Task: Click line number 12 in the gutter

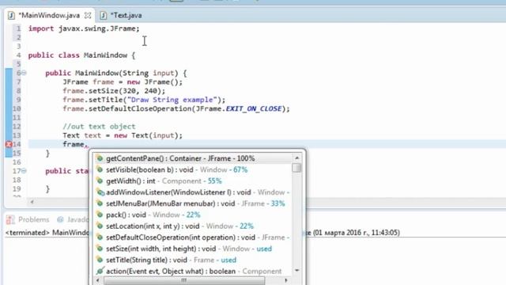Action: tap(17, 127)
